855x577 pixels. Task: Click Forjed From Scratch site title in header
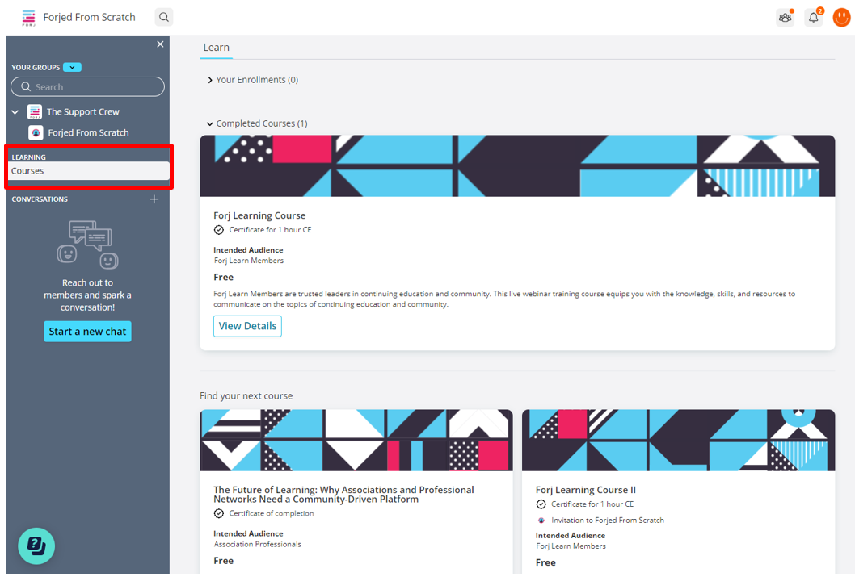click(x=90, y=18)
